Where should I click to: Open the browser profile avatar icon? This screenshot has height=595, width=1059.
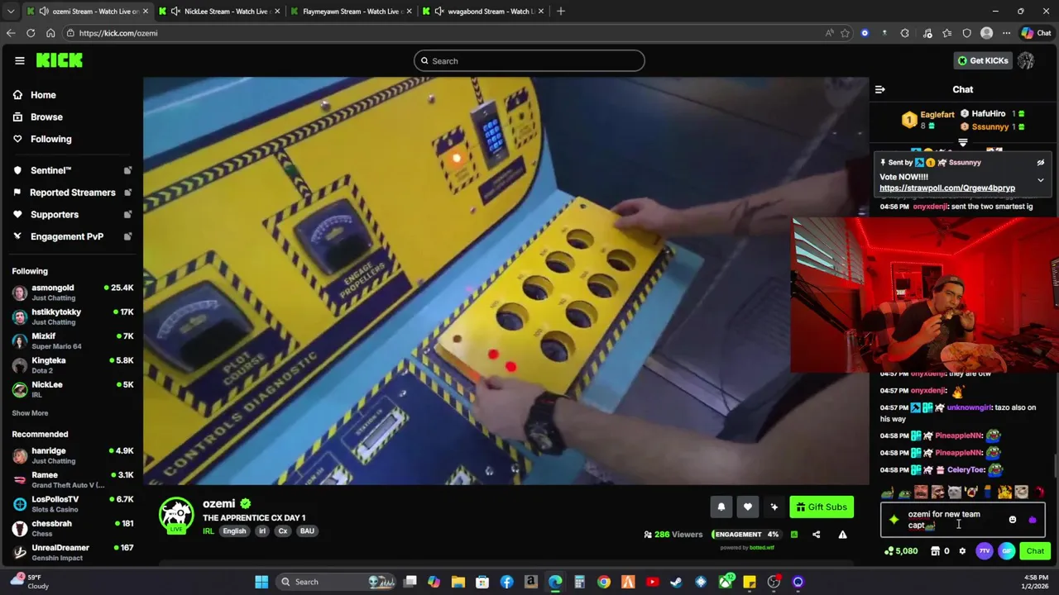[x=986, y=33]
